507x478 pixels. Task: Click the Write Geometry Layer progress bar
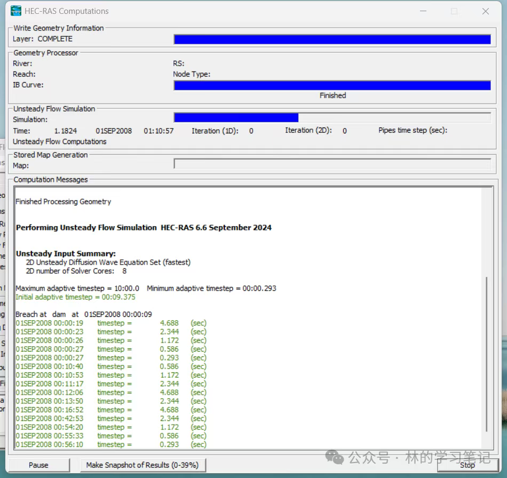(332, 39)
